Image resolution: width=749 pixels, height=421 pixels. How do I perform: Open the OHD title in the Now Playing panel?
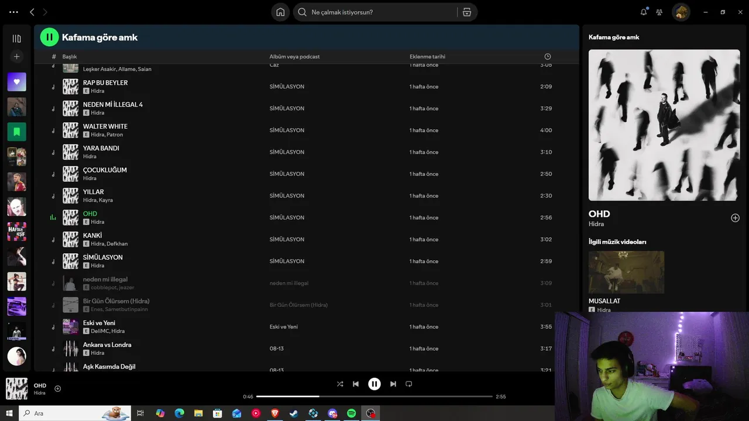tap(599, 214)
